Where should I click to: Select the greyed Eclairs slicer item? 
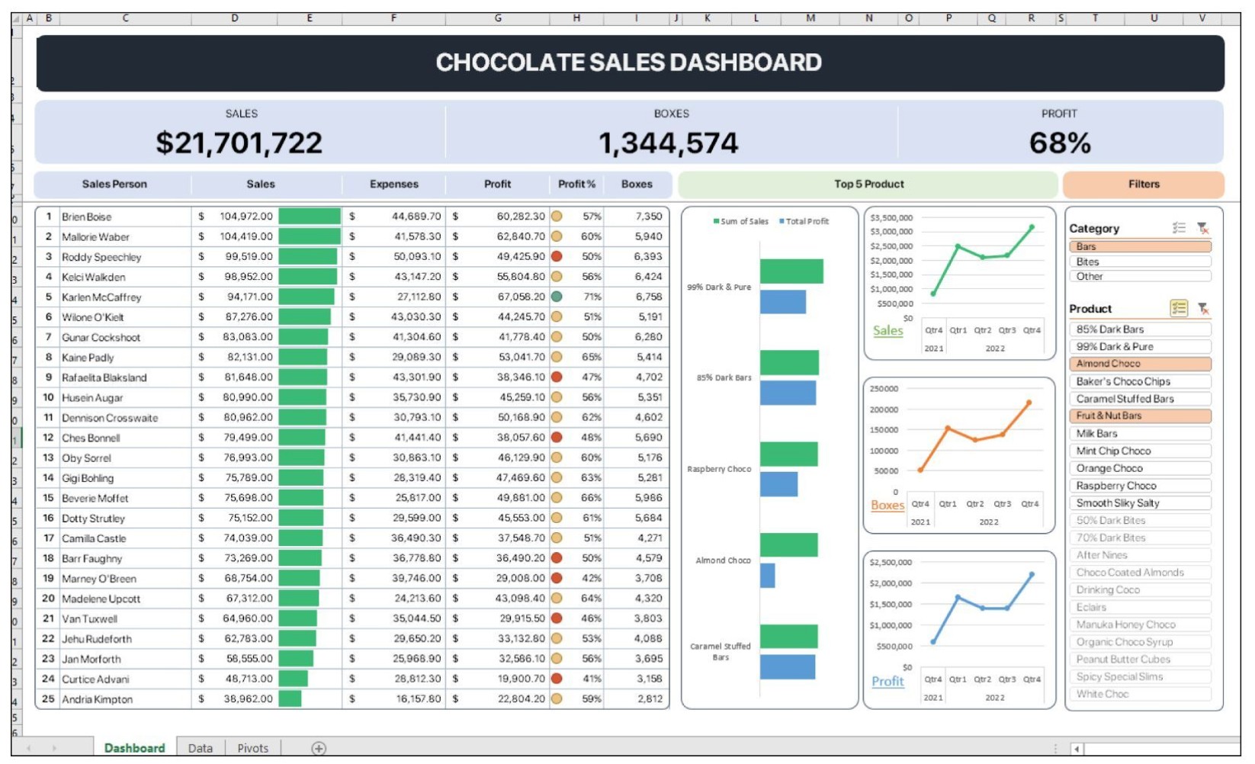point(1140,607)
